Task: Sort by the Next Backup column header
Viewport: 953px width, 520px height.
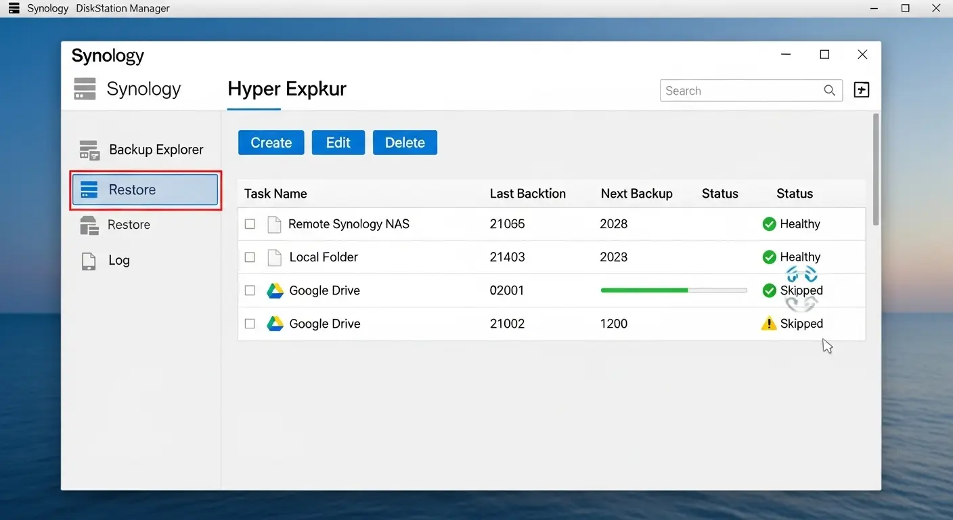Action: click(x=637, y=194)
